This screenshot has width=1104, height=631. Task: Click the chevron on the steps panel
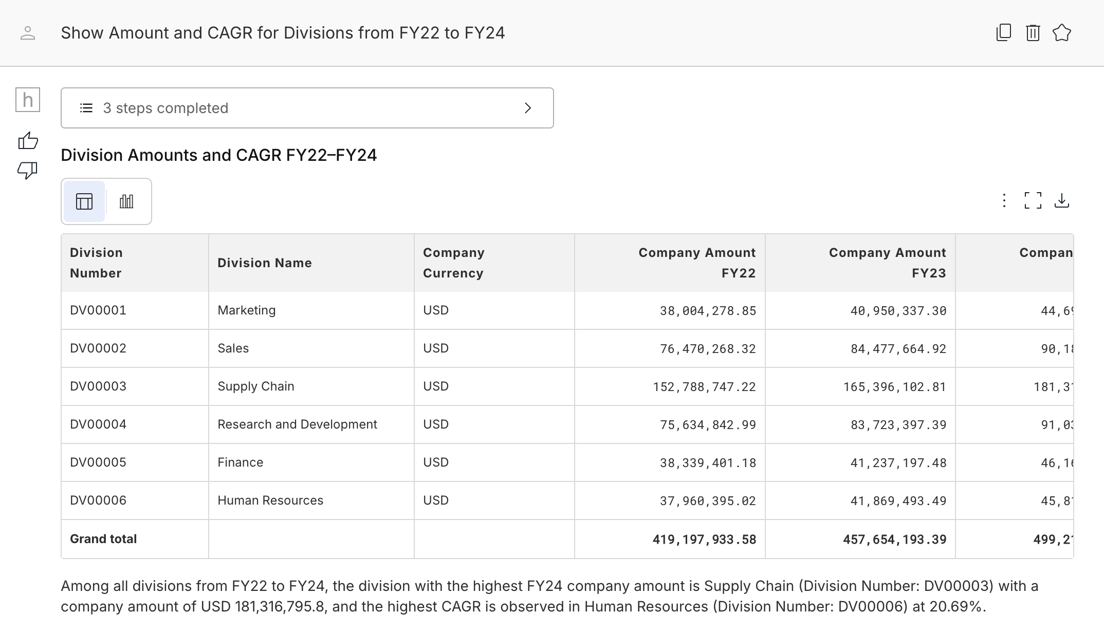pyautogui.click(x=528, y=108)
